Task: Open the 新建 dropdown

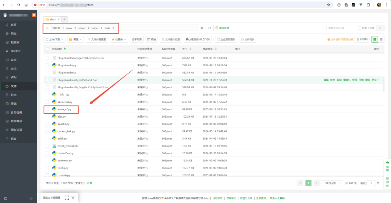Action: [x=75, y=39]
